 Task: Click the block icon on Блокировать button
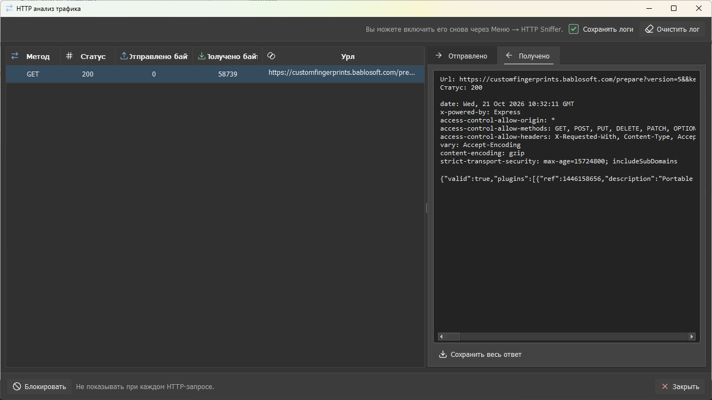click(17, 386)
